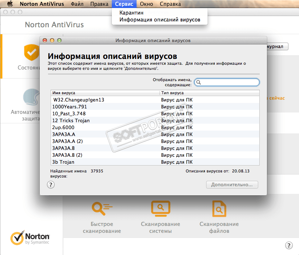Click the Сканирование файлов document icon
The width and height of the screenshot is (299, 255).
pos(219,209)
